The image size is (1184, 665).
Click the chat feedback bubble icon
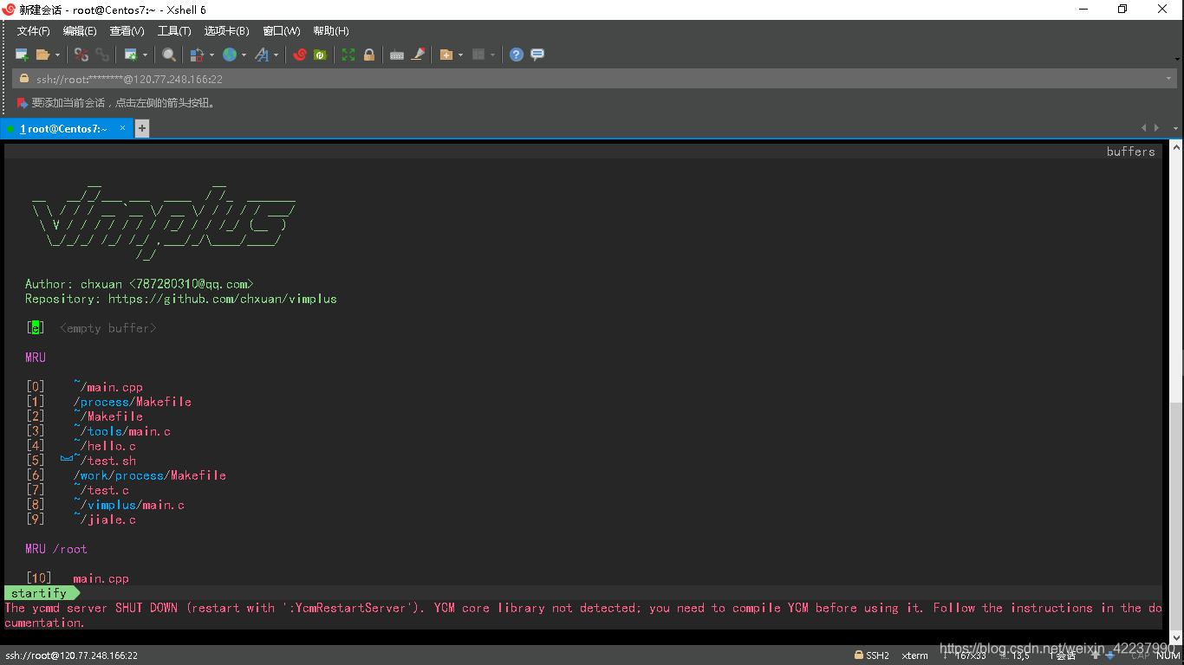click(x=537, y=55)
